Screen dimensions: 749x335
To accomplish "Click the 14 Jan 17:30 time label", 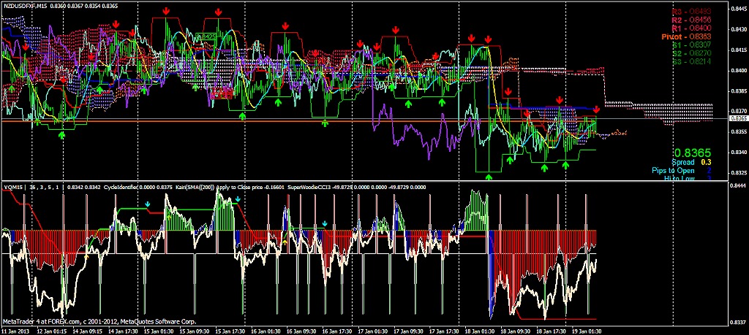I will coord(122,331).
